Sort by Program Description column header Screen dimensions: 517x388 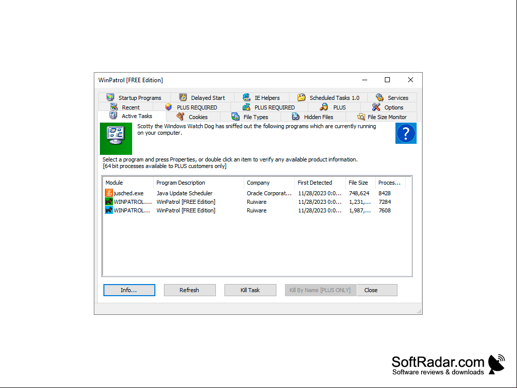pyautogui.click(x=199, y=183)
